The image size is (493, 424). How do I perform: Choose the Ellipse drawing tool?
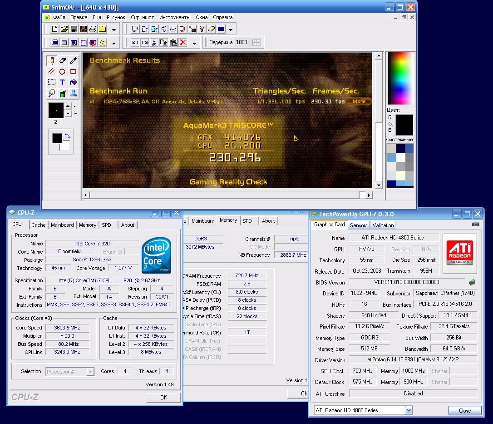coord(63,71)
